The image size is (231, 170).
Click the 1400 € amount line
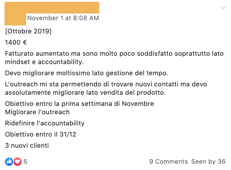16,42
